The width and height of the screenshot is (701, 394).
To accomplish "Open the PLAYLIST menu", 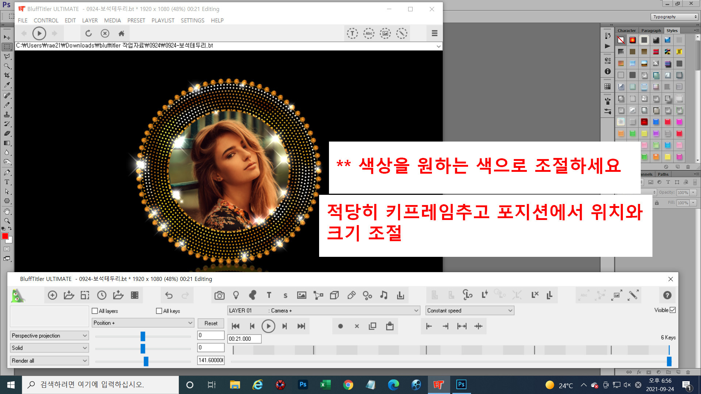I will pos(163,20).
